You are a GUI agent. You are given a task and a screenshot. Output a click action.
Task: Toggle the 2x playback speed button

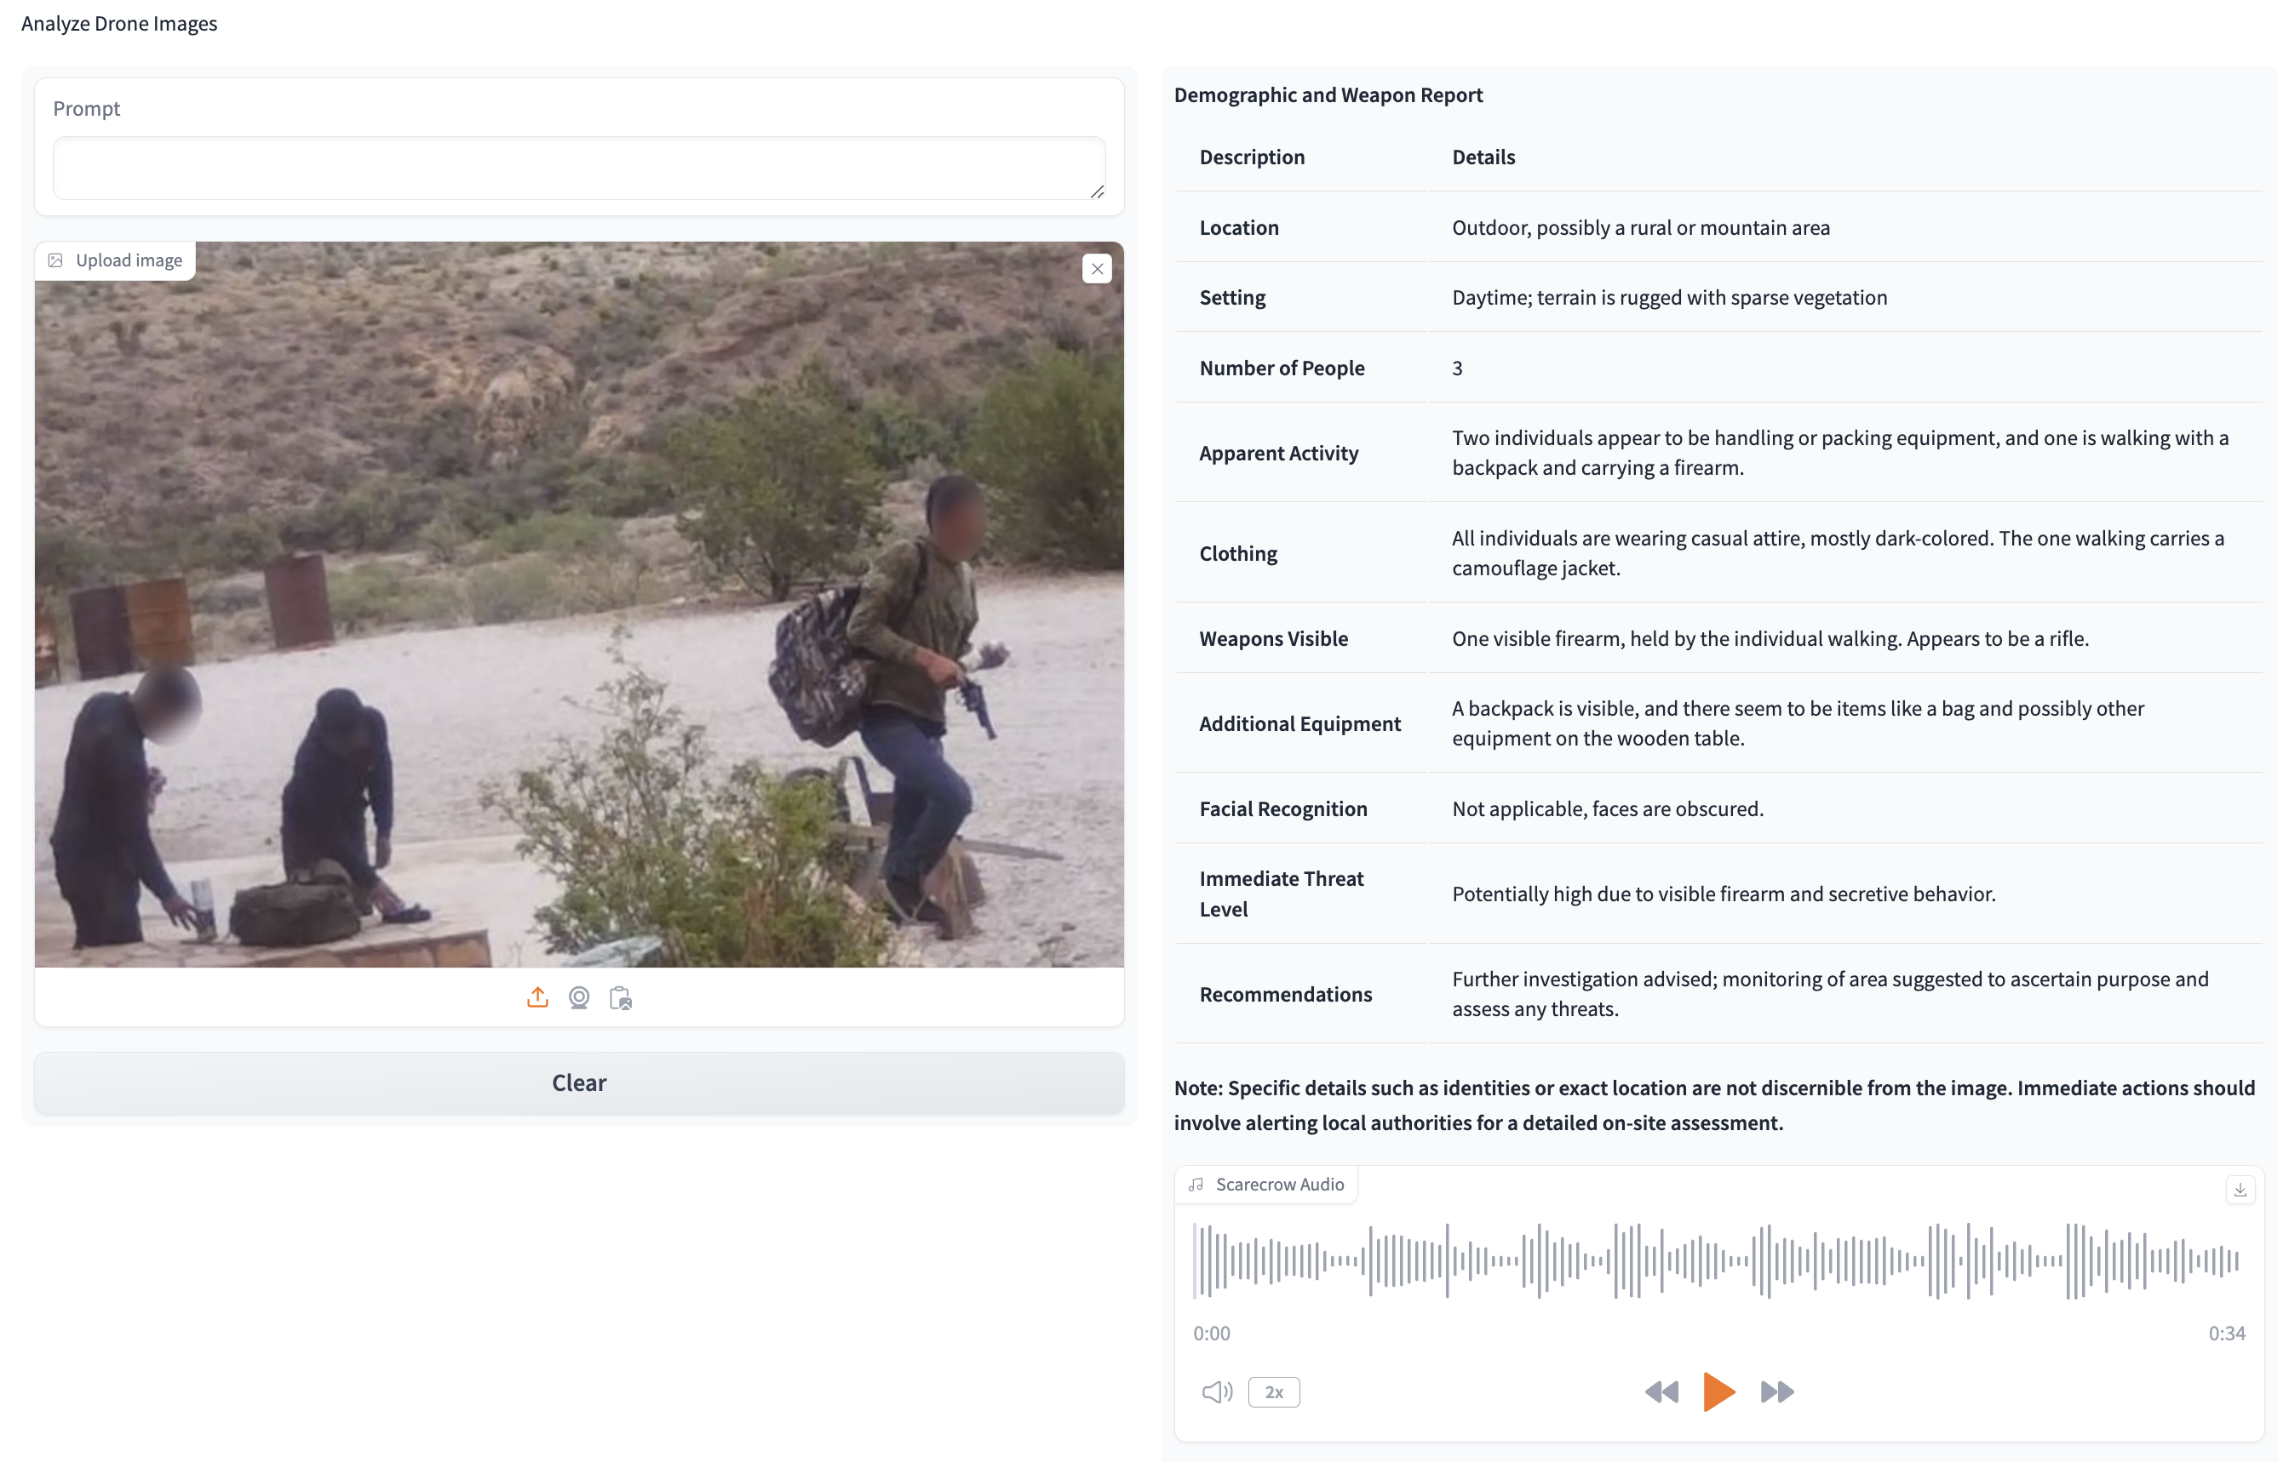pyautogui.click(x=1274, y=1391)
